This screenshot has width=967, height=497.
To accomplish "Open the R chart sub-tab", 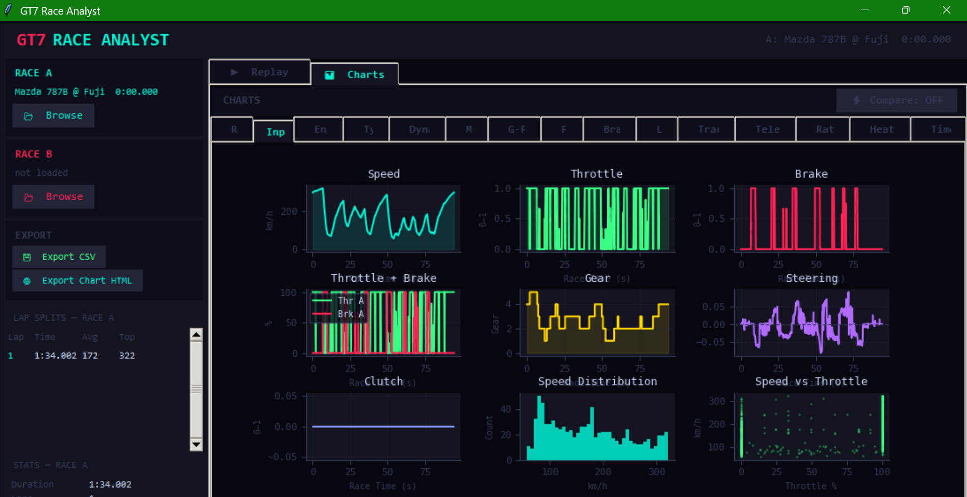I will click(x=233, y=130).
